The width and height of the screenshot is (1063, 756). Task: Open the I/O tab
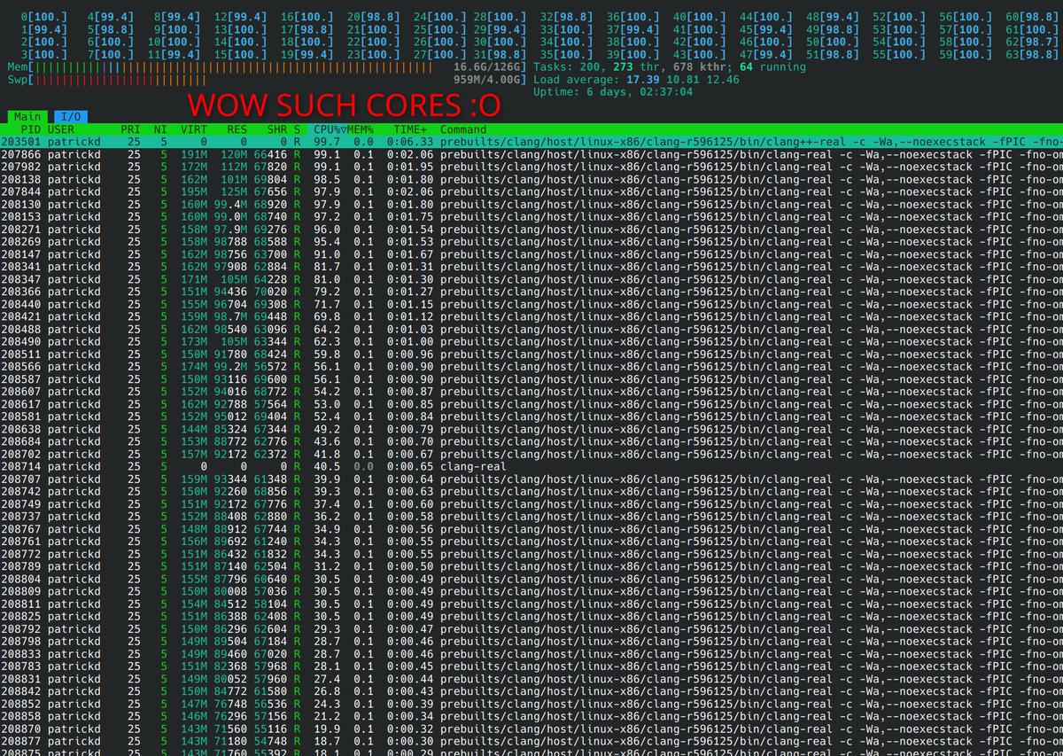coord(71,116)
